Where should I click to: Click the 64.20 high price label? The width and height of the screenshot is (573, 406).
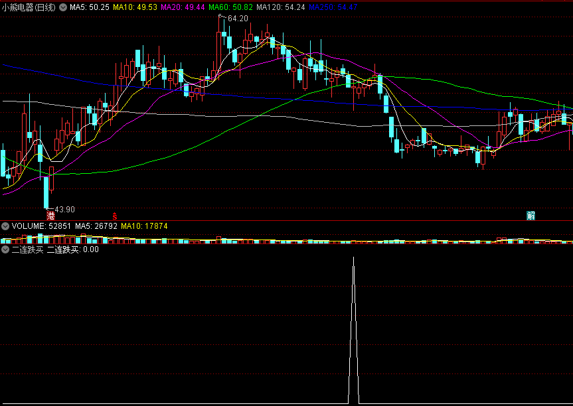click(238, 19)
